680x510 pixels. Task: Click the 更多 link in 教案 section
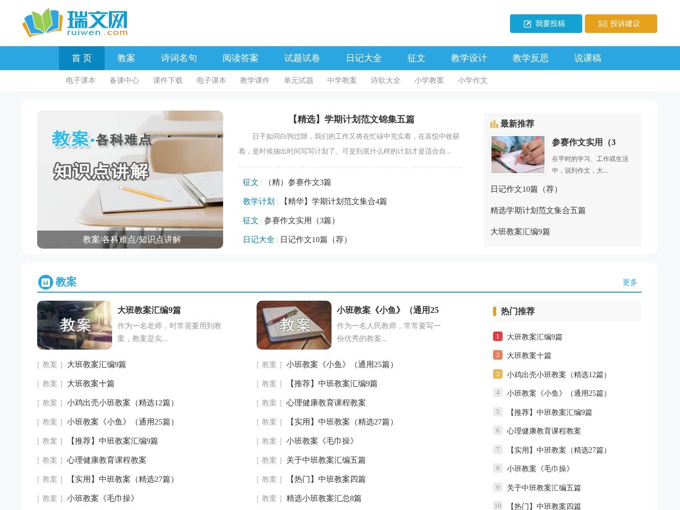pos(630,282)
